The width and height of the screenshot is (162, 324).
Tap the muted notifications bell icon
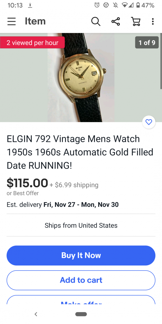(x=115, y=5)
